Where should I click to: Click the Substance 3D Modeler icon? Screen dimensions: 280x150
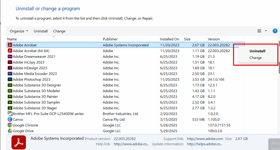[10, 91]
